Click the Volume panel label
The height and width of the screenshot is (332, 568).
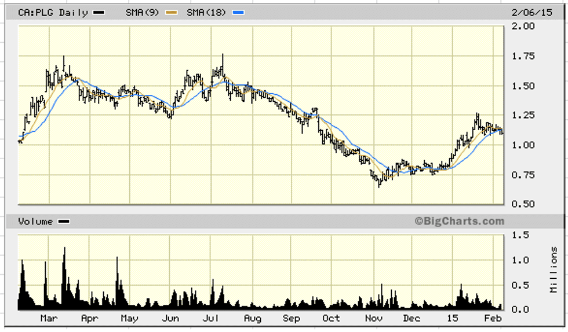pyautogui.click(x=35, y=222)
